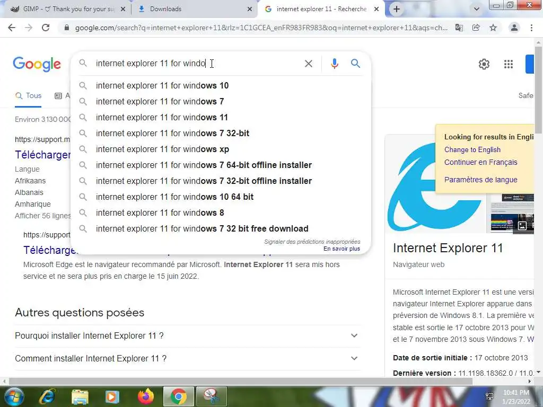543x407 pixels.
Task: Open the Windows Start menu
Action: click(x=14, y=396)
